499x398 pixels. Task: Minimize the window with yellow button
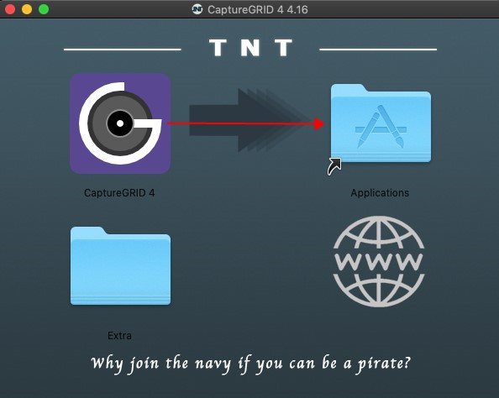pyautogui.click(x=27, y=9)
